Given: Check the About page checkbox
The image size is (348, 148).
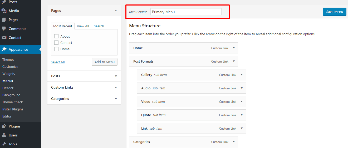Looking at the screenshot, I should point(56,37).
